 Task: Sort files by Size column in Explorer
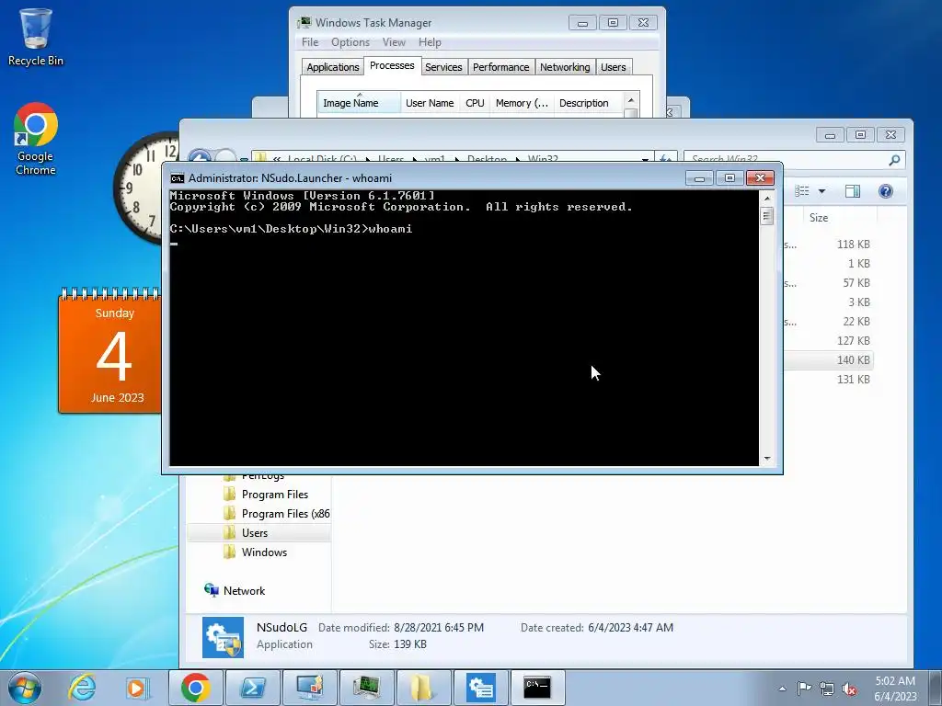point(839,217)
